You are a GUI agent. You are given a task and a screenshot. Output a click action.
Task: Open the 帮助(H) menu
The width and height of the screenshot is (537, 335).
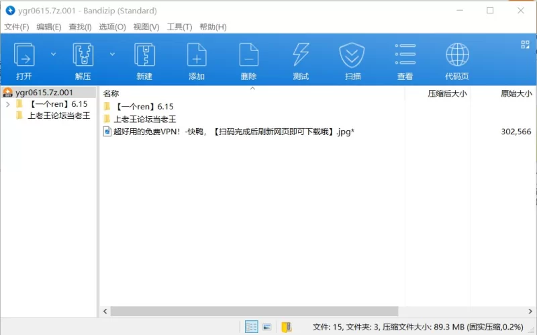pyautogui.click(x=213, y=27)
